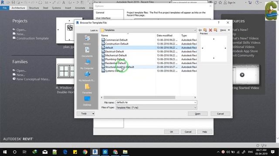Screen dimensions: 279x156
Task: Select User Interface in Options dialog
Action: pos(103,18)
